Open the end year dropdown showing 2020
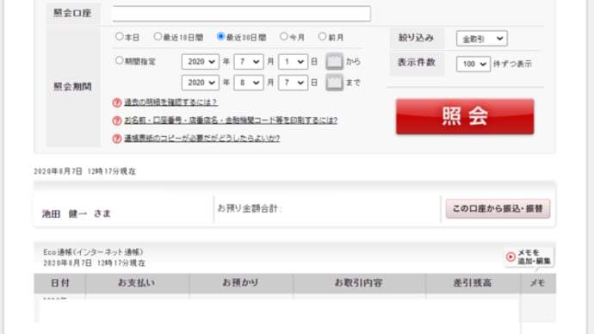Screen dimensions: 594x334 [201, 83]
